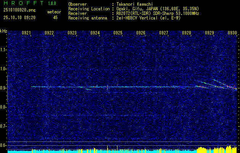The width and height of the screenshot is (240, 153).
Task: Click the 0928 time marker
Action: [187, 33]
